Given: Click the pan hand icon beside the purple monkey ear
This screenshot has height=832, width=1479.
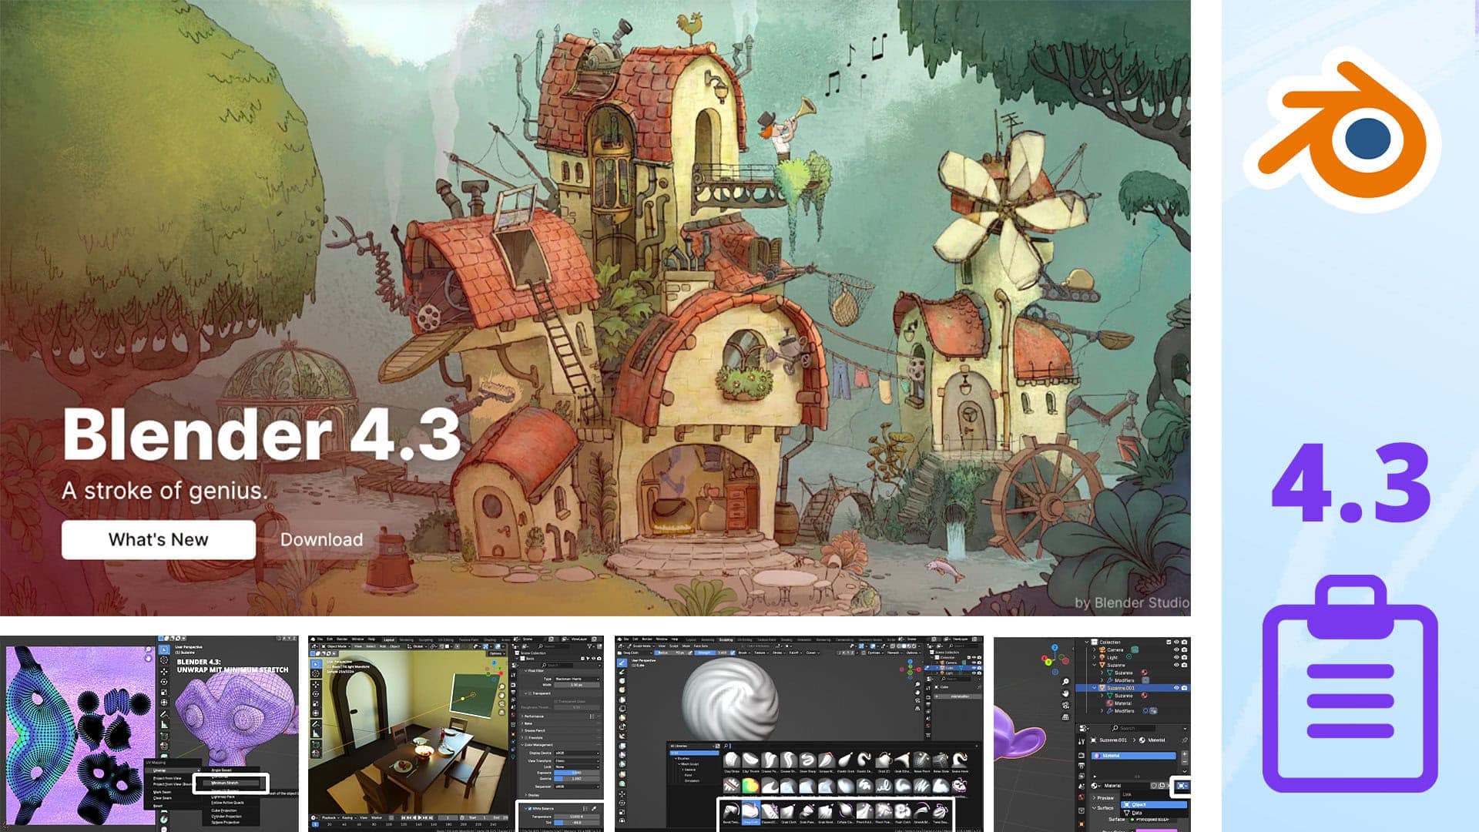Looking at the screenshot, I should coord(1065,693).
